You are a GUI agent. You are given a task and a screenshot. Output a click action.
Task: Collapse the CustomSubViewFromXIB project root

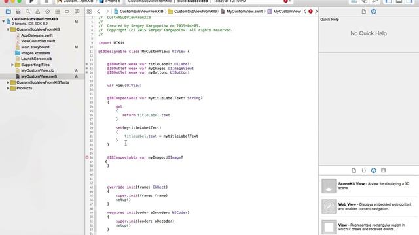pyautogui.click(x=3, y=21)
